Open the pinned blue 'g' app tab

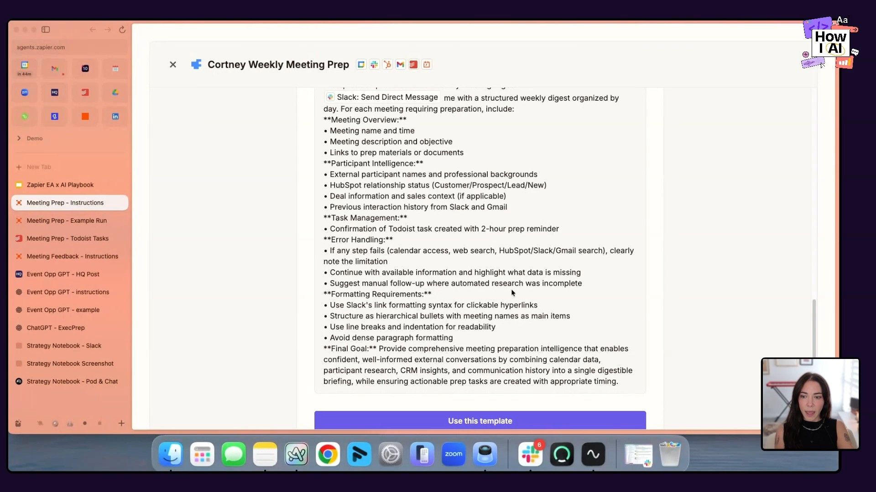click(55, 117)
